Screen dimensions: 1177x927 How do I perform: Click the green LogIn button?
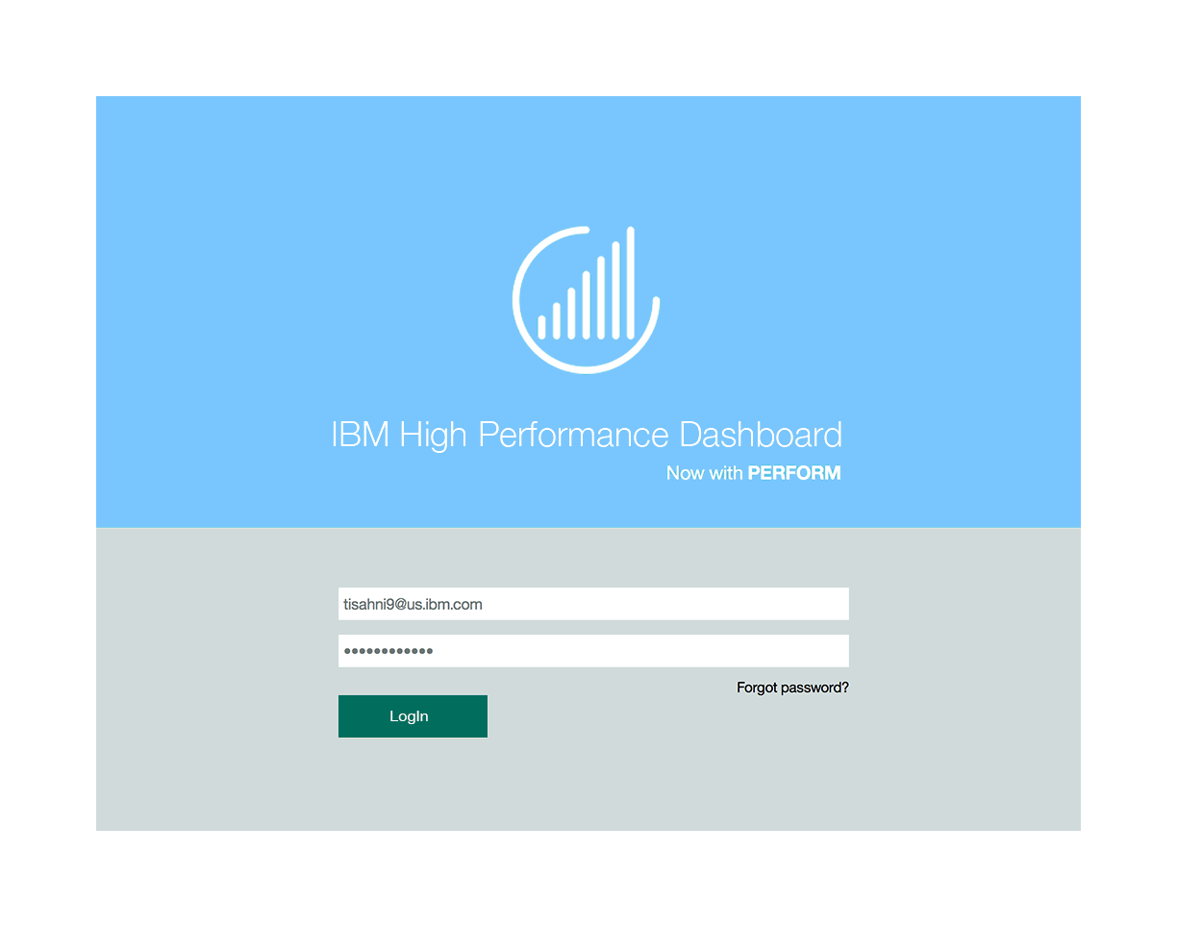(x=413, y=716)
